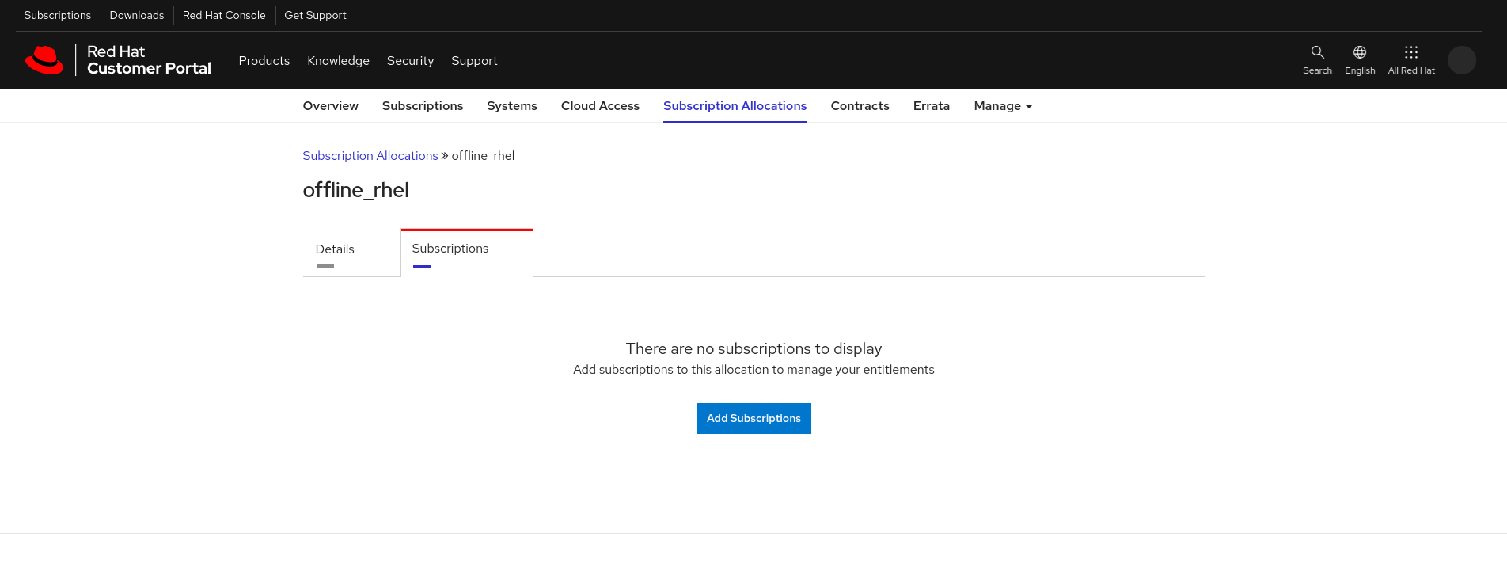This screenshot has width=1507, height=570.
Task: Follow the Subscription Allocations breadcrumb link
Action: 370,156
